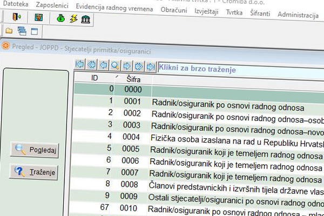Open the Zaposlenici menu
Image resolution: width=324 pixels, height=216 pixels.
point(52,5)
